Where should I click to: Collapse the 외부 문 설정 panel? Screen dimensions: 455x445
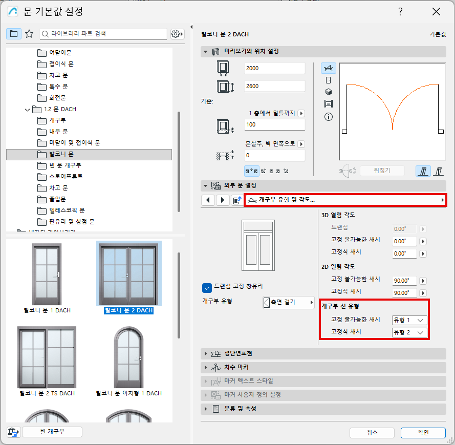point(205,185)
